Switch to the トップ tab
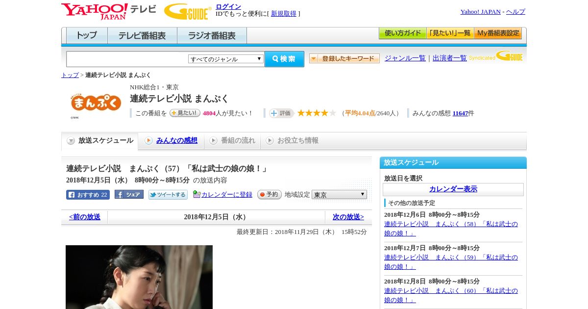The image size is (588, 309). [87, 36]
